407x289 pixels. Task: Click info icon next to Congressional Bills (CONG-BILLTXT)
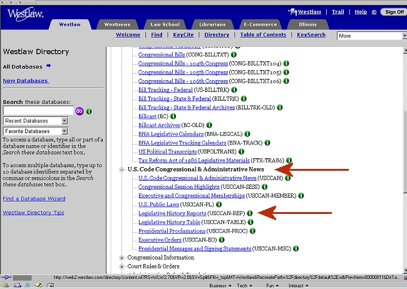tap(234, 54)
